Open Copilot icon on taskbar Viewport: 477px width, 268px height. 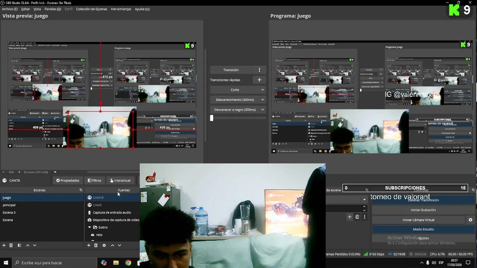[x=104, y=263]
